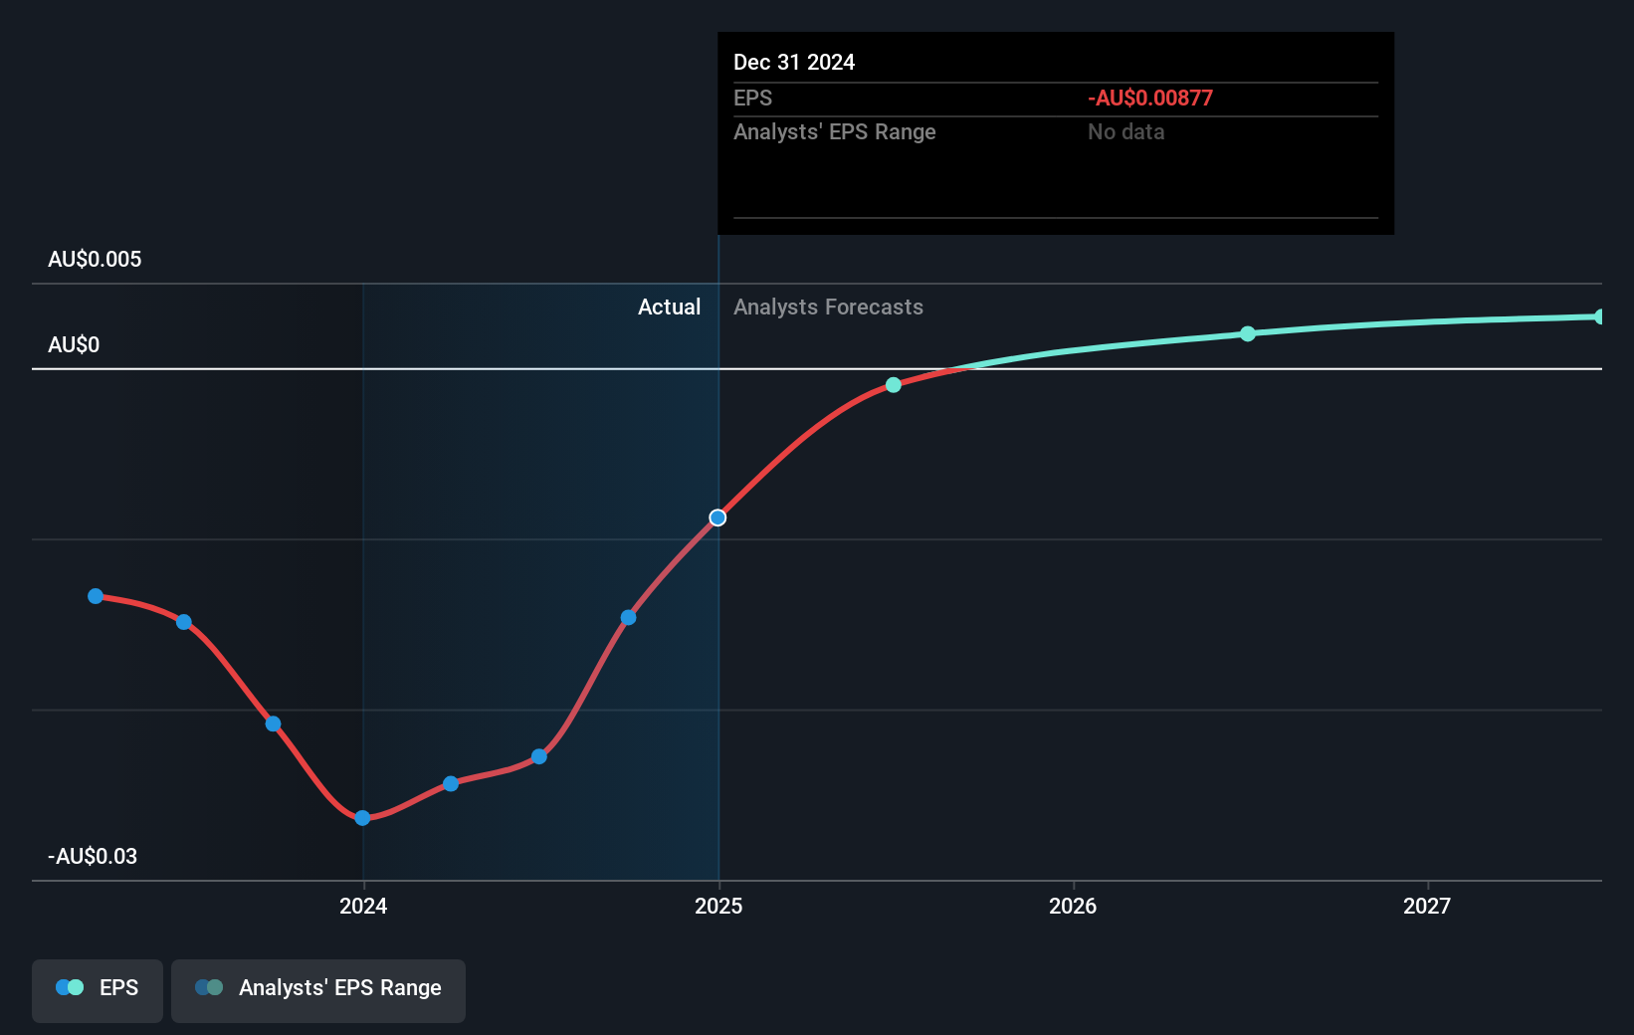Select the mid-2026 forecast data point
This screenshot has height=1035, width=1634.
(1248, 333)
